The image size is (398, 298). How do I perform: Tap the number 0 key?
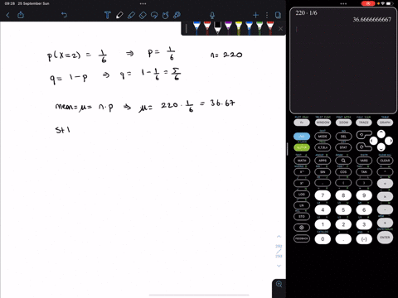323,239
